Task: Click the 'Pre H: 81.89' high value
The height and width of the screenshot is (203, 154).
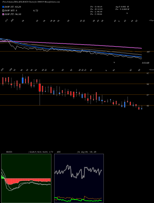Action: click(96, 9)
